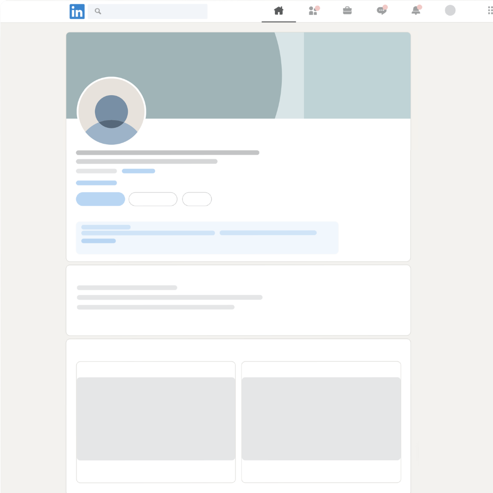Viewport: 493px width, 493px height.
Task: Open the Messaging chat bubble icon
Action: coord(382,10)
